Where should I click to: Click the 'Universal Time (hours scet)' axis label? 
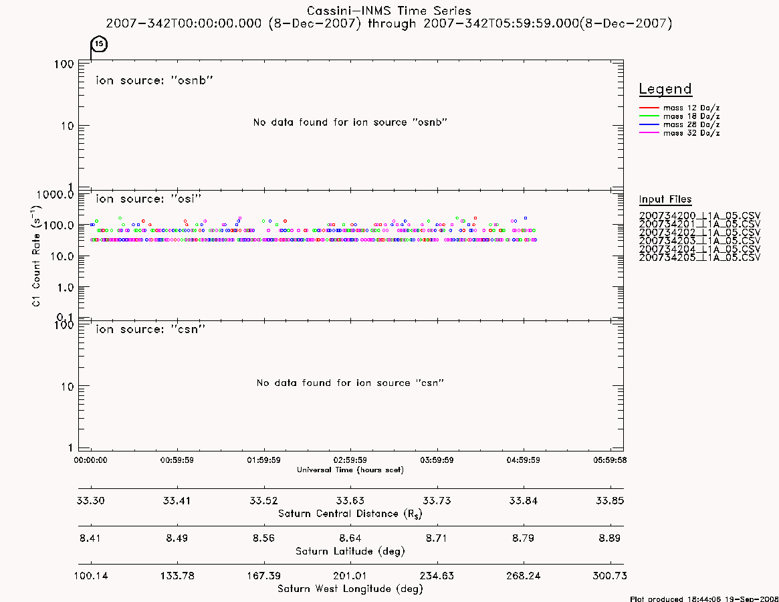click(350, 470)
